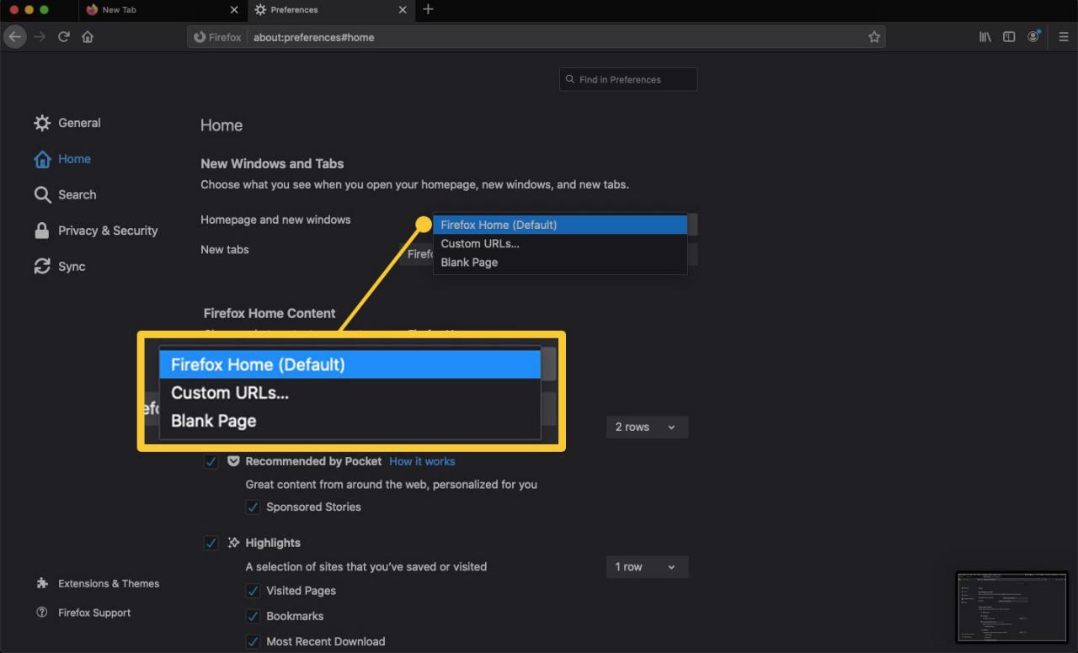The image size is (1078, 653).
Task: Switch to the New Tab browser tab
Action: [162, 10]
